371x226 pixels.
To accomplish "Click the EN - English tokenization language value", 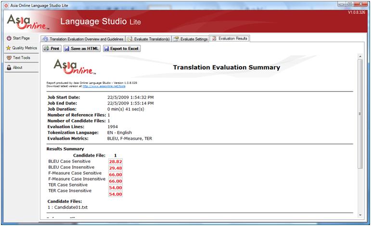I will tap(119, 133).
